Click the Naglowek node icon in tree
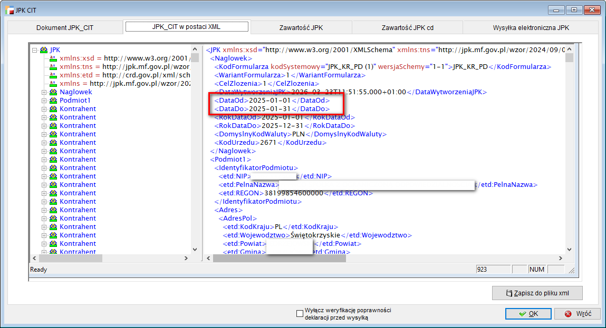Screen dimensions: 606x328 [53, 92]
